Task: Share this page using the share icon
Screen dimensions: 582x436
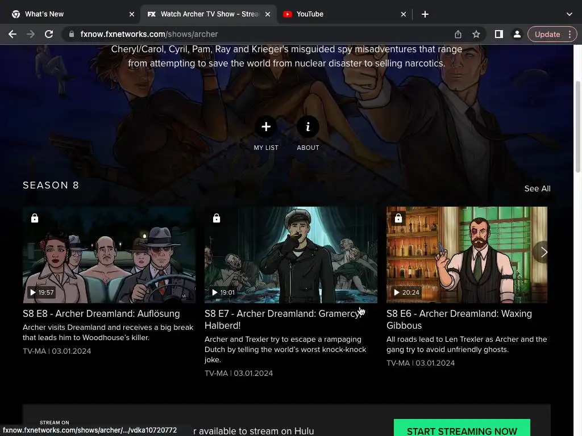Action: click(x=458, y=34)
